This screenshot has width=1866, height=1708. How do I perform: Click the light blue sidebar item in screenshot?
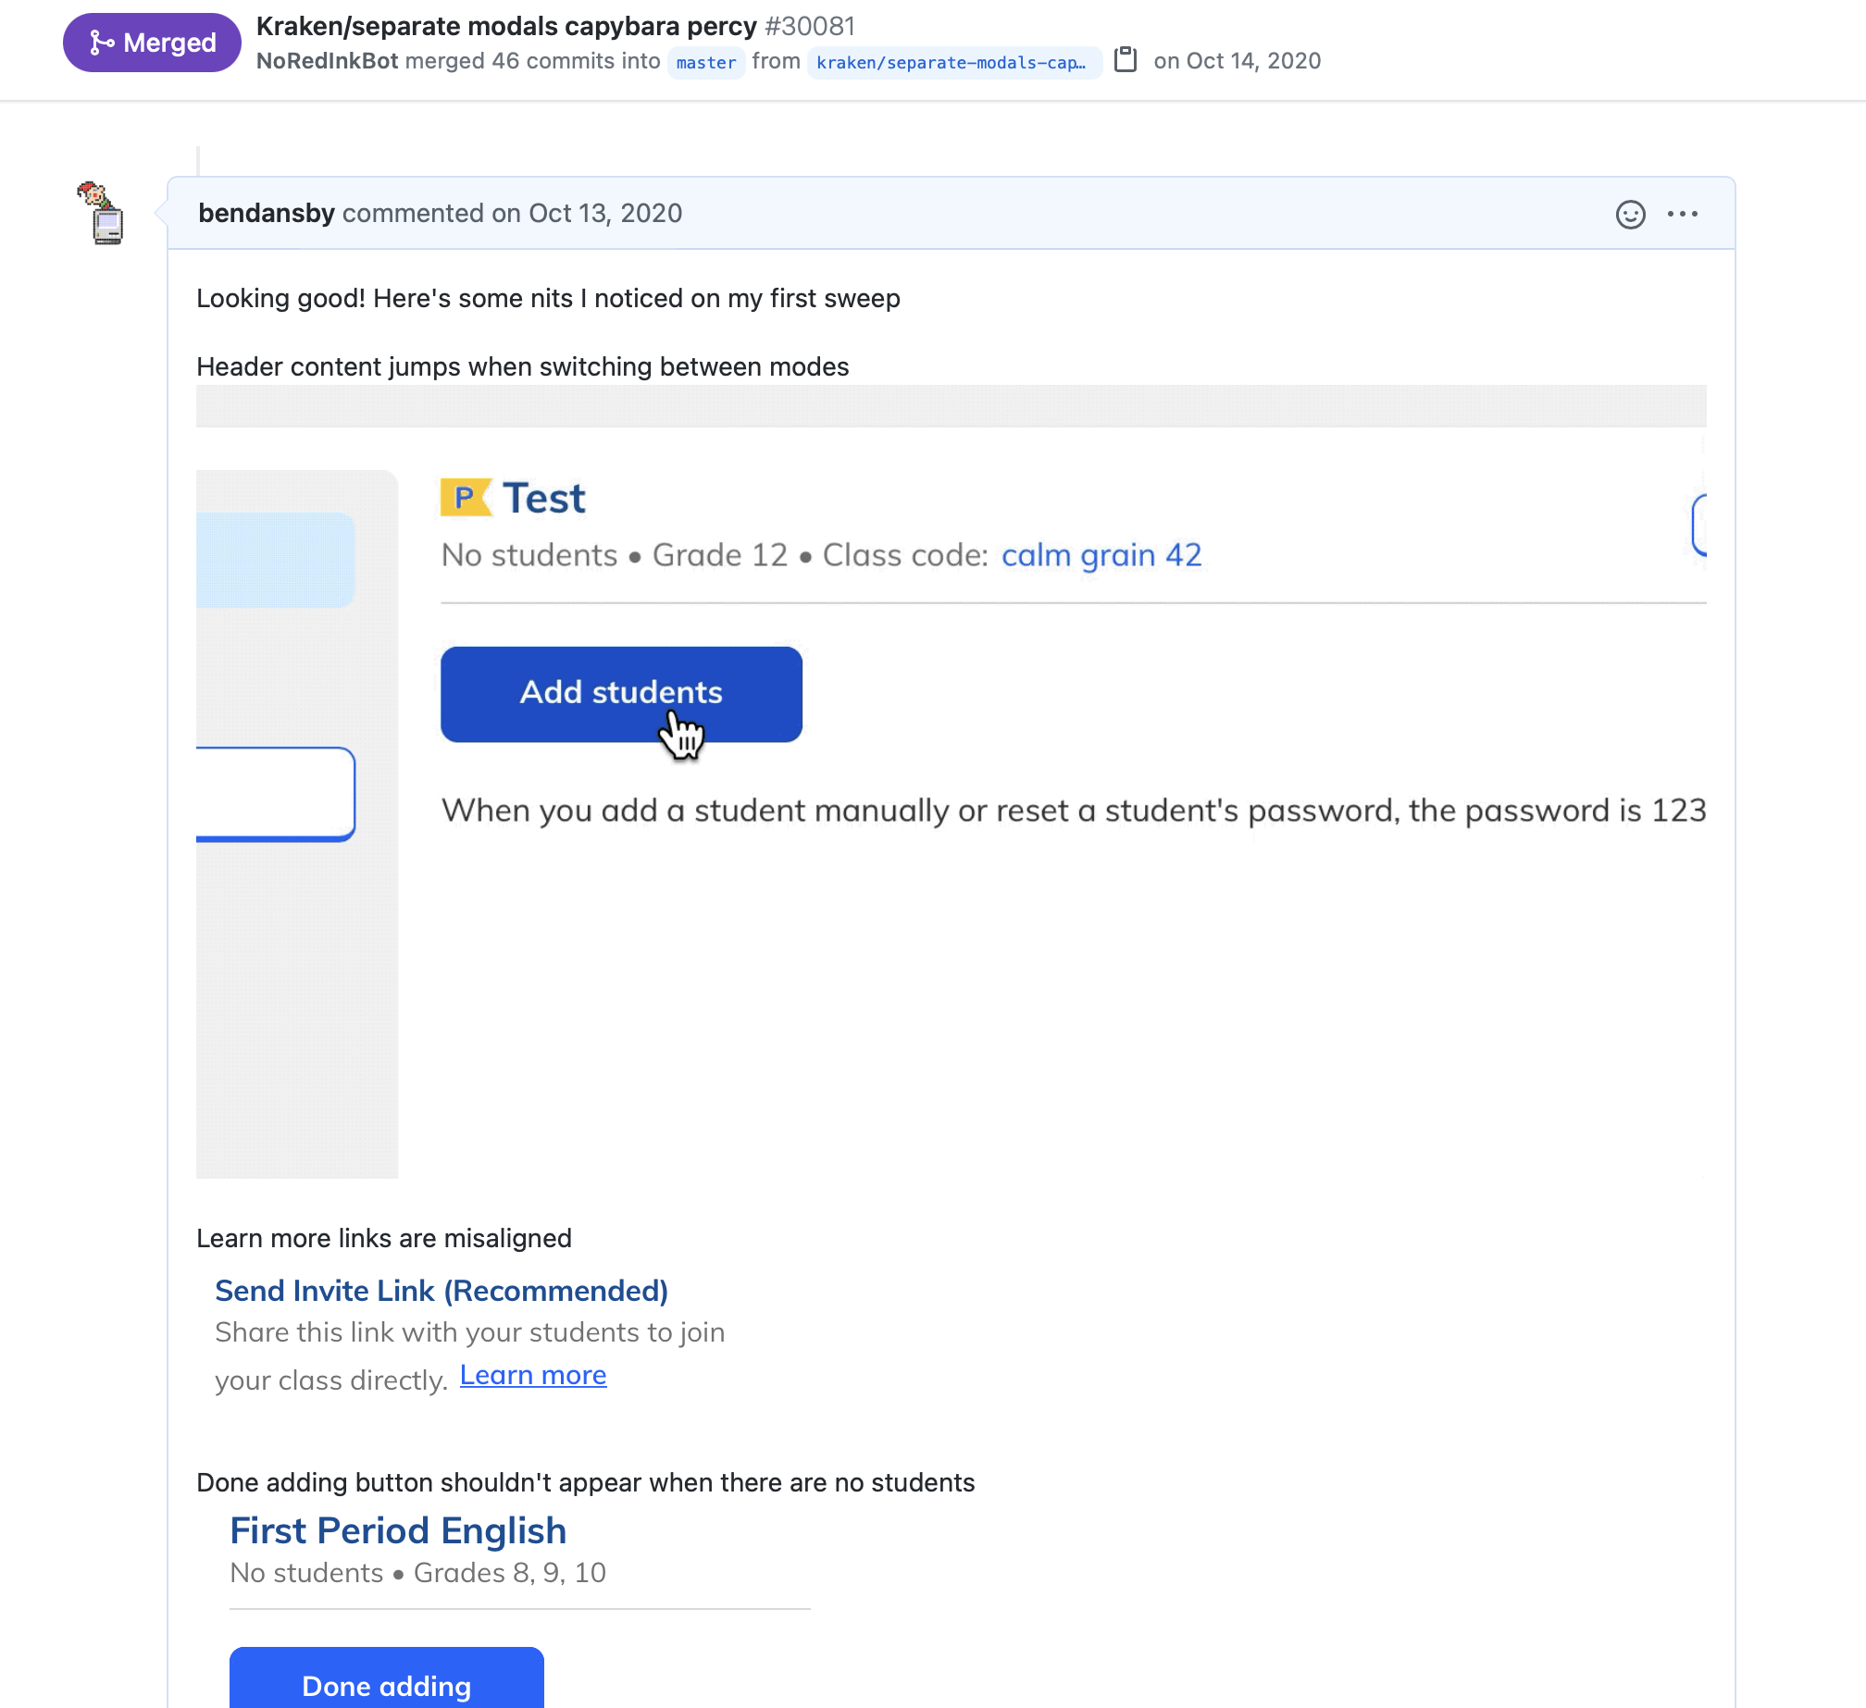tap(276, 560)
